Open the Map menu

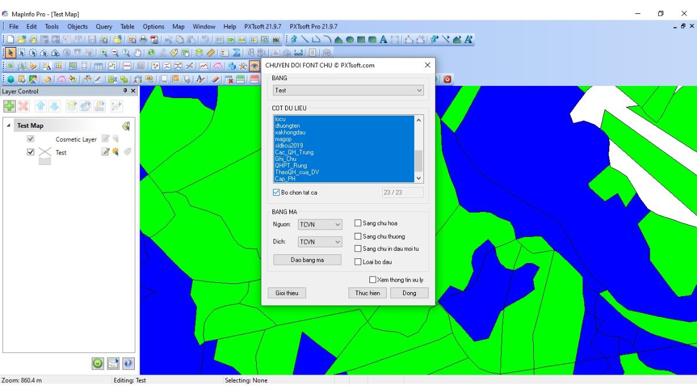(x=178, y=26)
